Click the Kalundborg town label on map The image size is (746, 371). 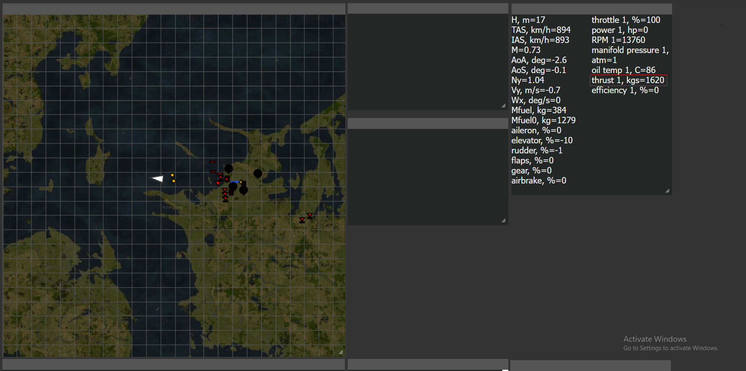pos(172,207)
